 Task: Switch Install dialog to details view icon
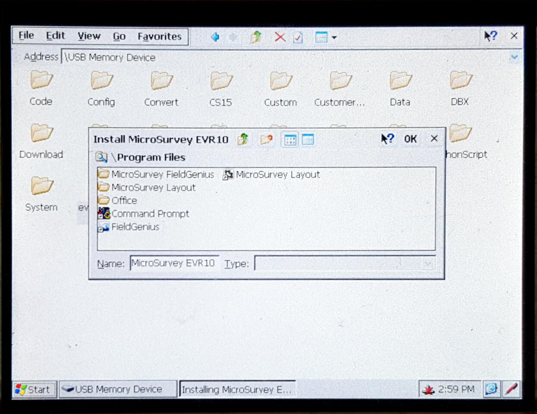pyautogui.click(x=308, y=139)
